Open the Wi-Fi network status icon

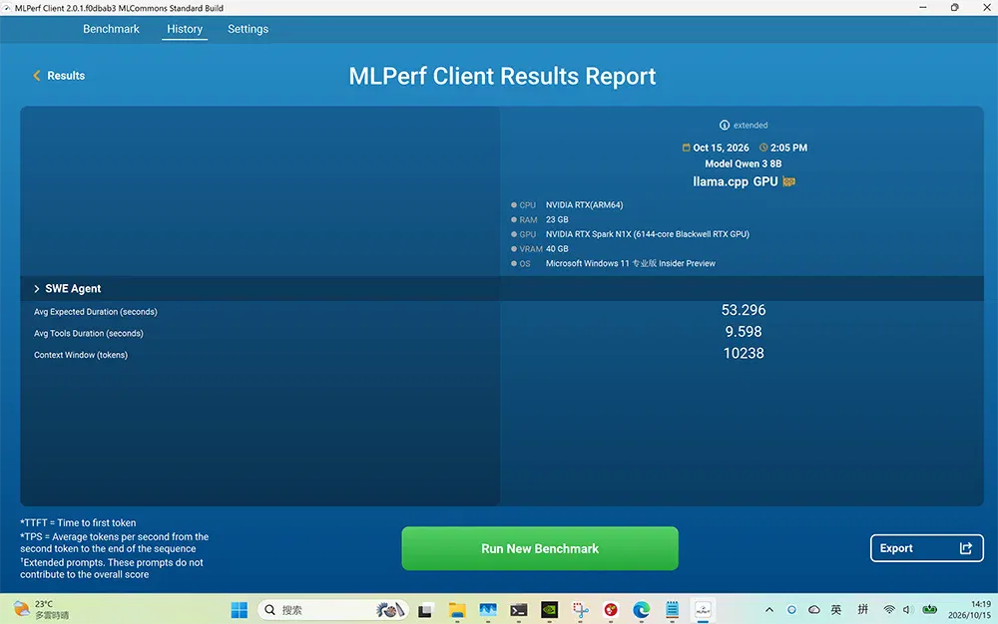click(889, 610)
